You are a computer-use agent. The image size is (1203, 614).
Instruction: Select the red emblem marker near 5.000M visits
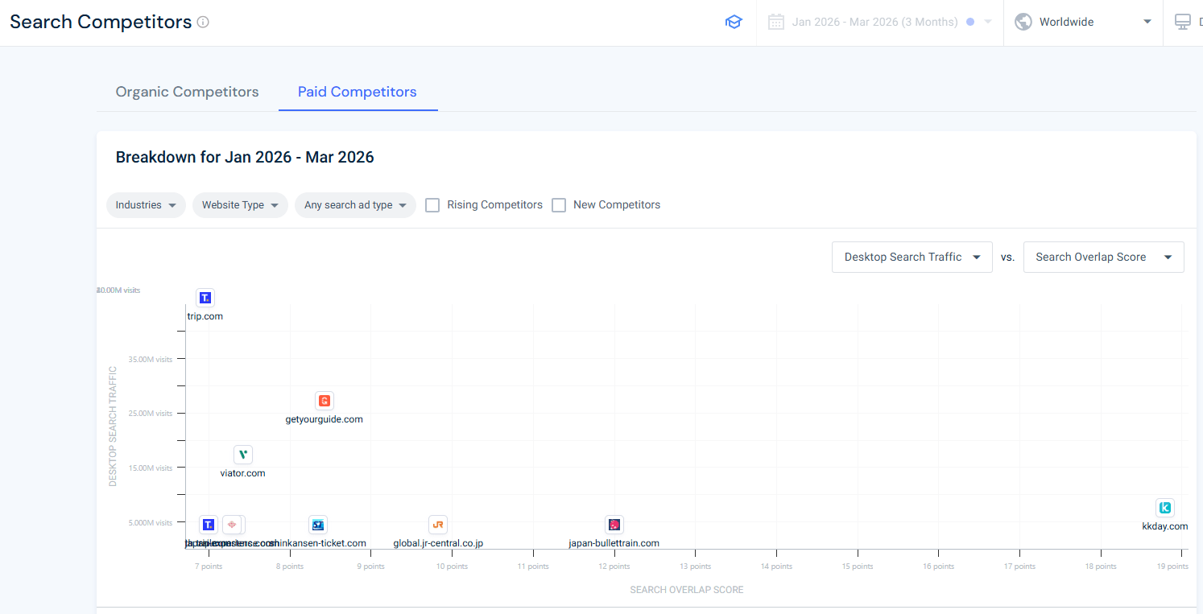(232, 525)
